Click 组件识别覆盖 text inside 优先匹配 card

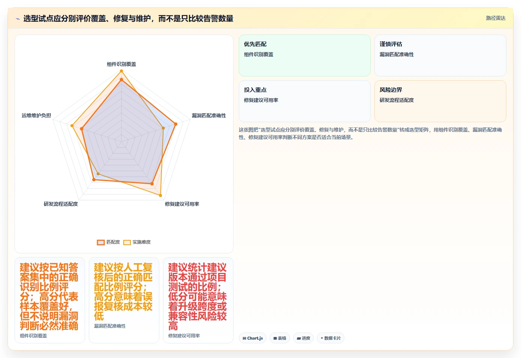pos(259,54)
